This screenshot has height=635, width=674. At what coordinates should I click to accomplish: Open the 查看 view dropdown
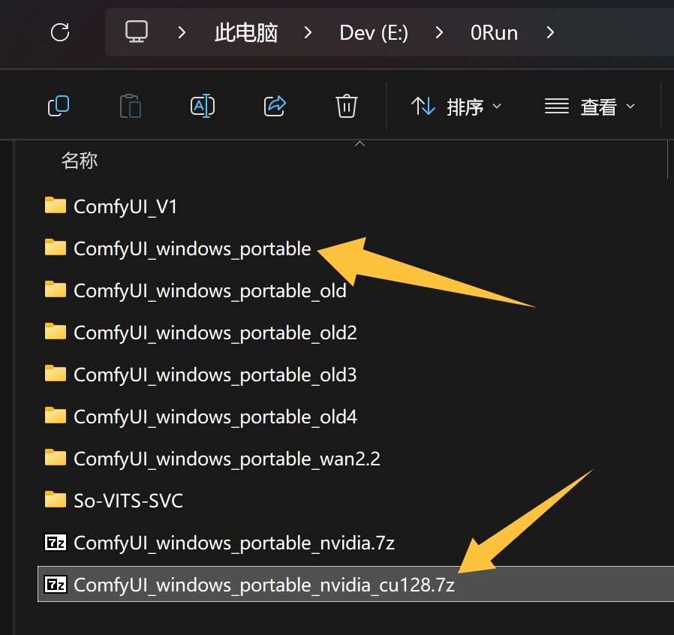(590, 107)
